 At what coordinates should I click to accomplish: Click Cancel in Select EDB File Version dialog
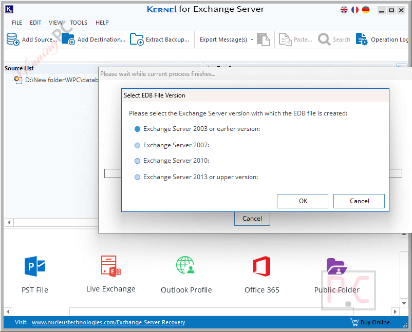pos(359,201)
